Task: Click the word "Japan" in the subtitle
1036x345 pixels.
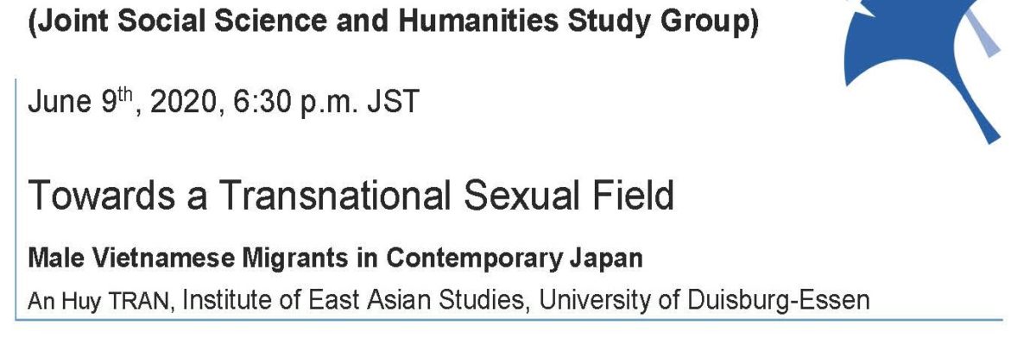Action: point(610,257)
